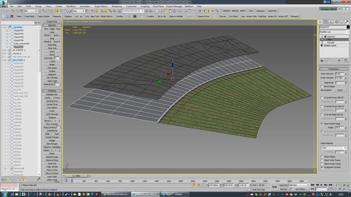Open the File menu
Viewport: 351px width, 197px height.
(x=12, y=7)
